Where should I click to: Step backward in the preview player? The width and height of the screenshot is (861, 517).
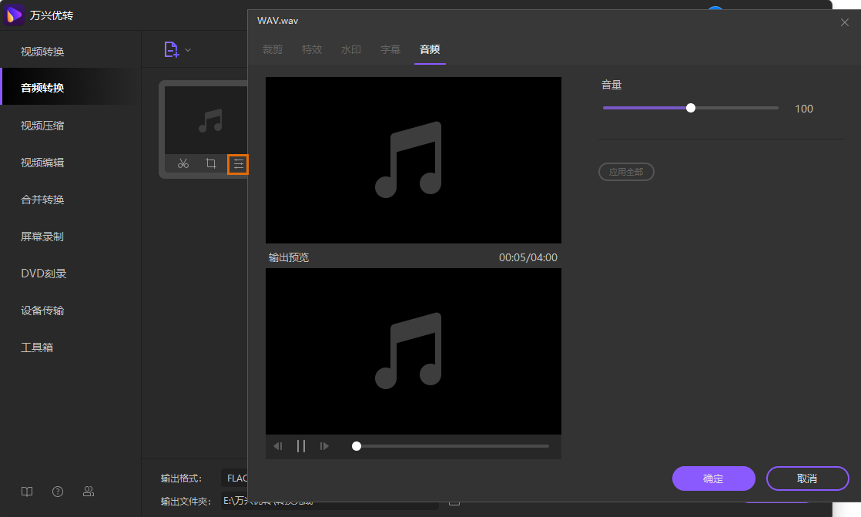pyautogui.click(x=278, y=445)
